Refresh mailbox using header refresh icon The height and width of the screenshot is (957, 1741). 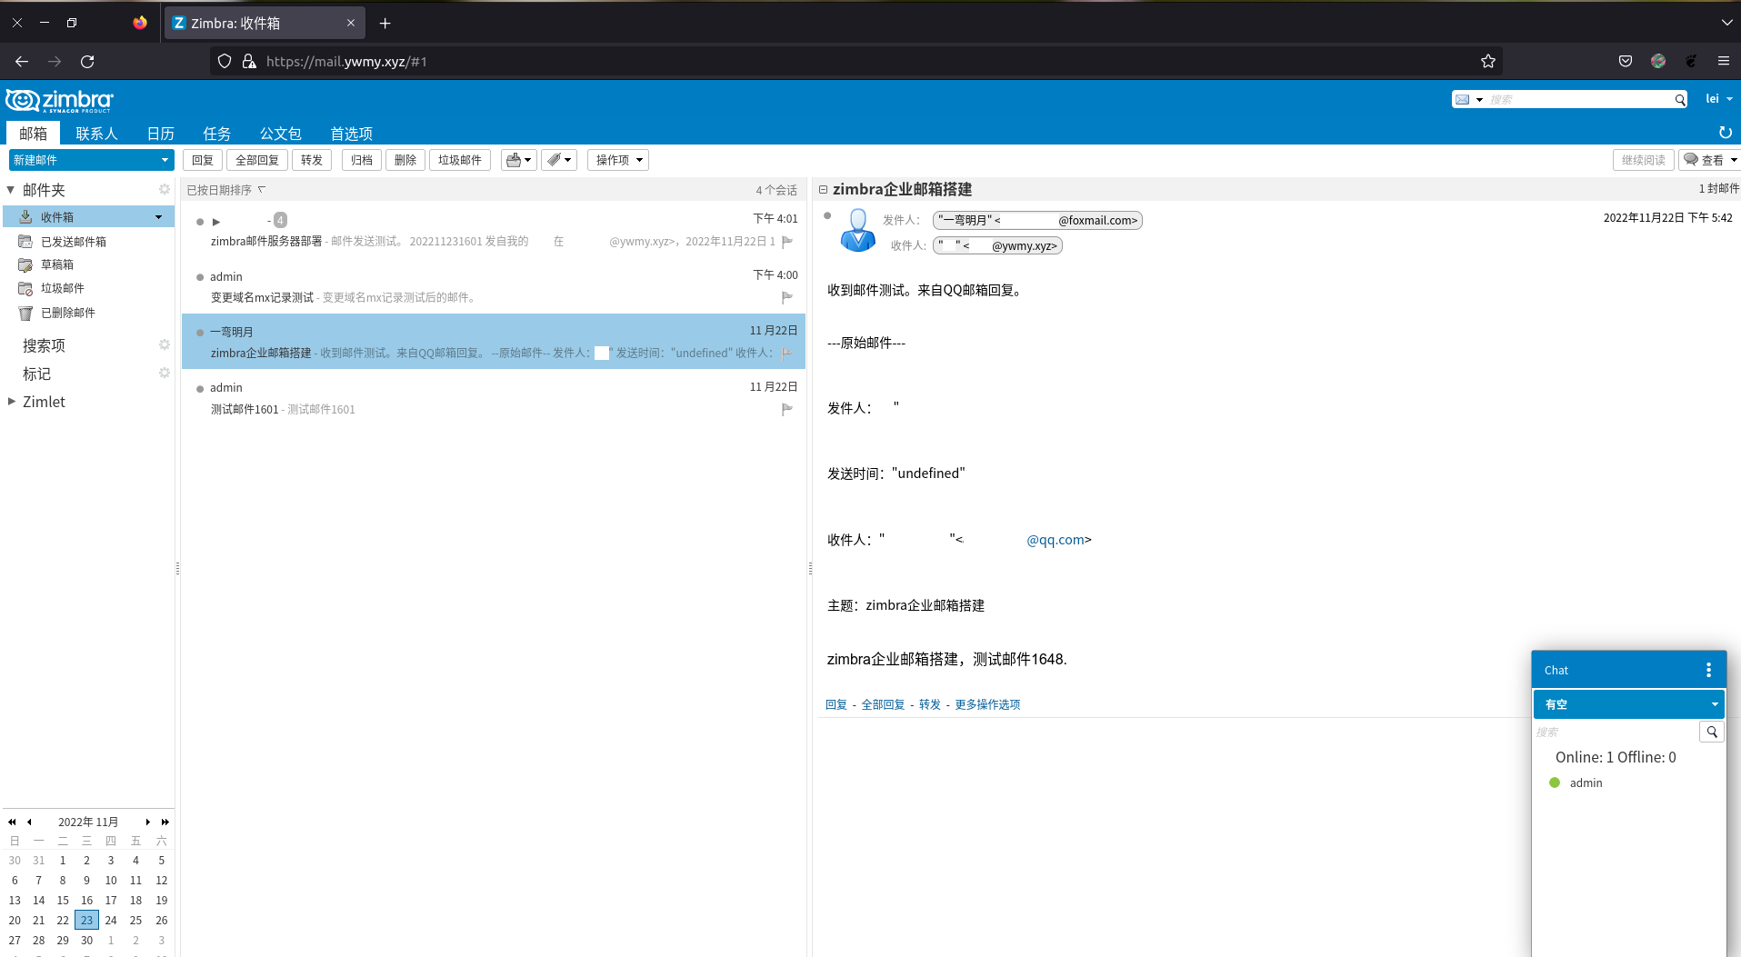(1725, 133)
